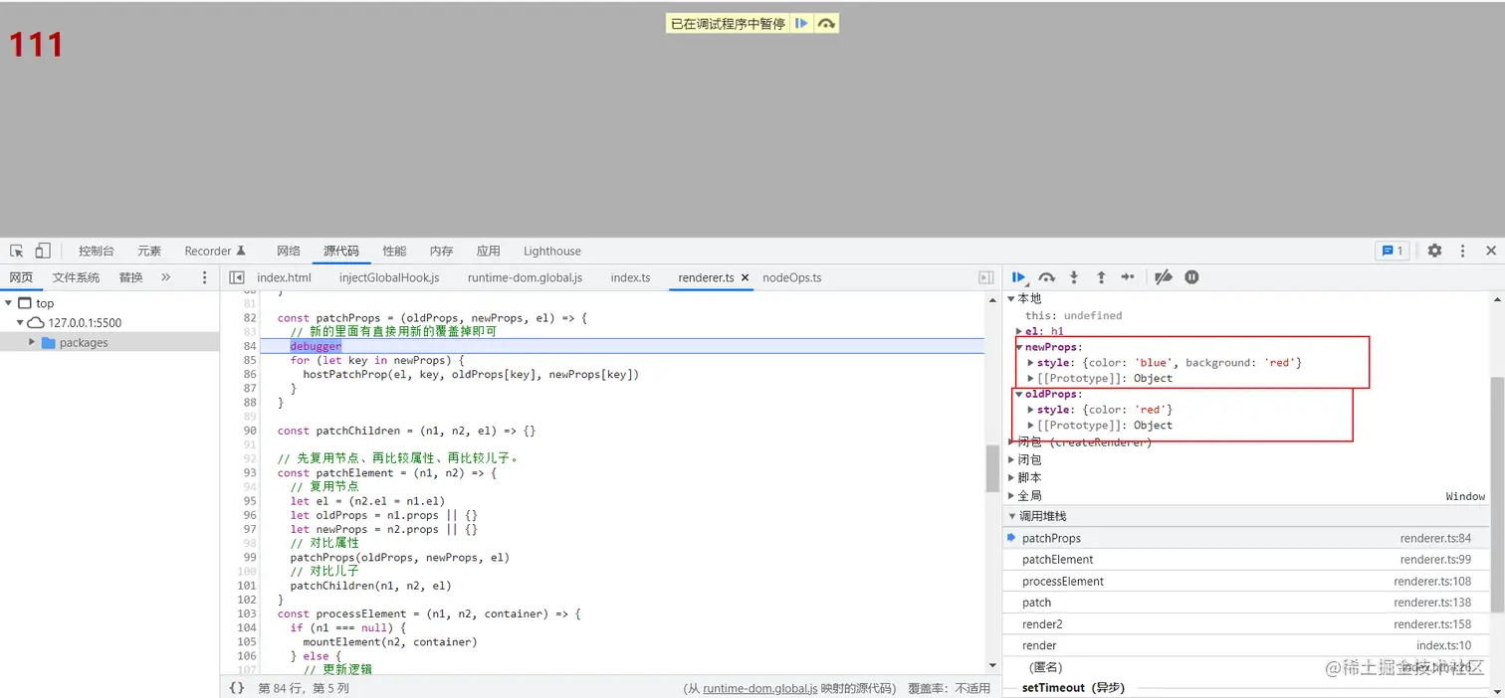Select patchElement call stack frame

coord(1246,560)
